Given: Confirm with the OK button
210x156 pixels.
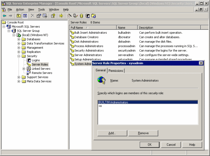Looking at the screenshot, I should click(149, 145).
